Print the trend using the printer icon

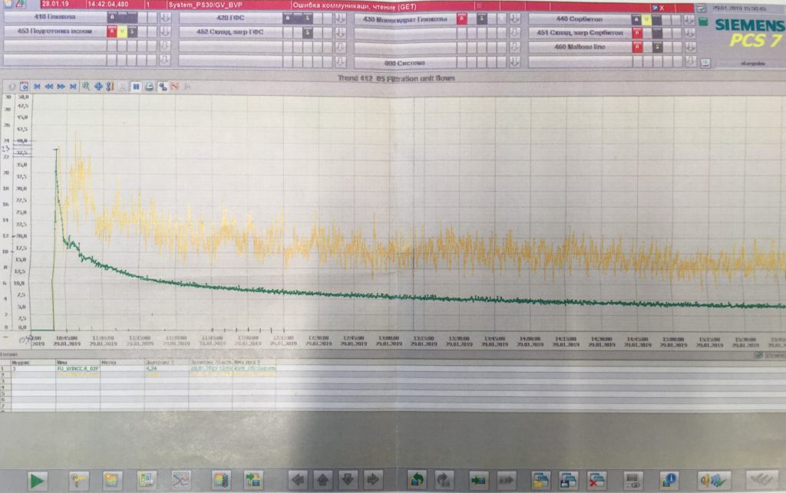[x=149, y=87]
